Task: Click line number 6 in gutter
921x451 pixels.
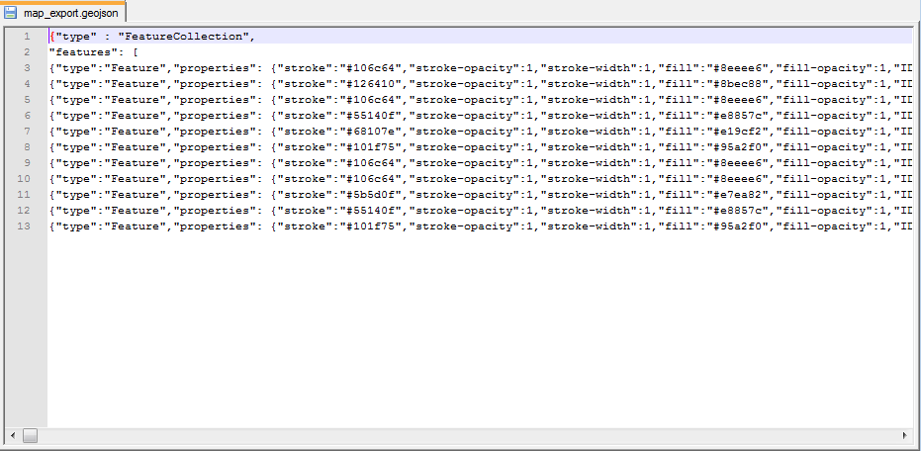Action: point(27,116)
